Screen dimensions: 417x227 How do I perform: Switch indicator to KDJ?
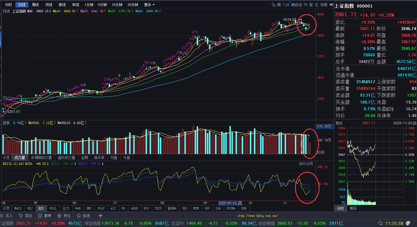coord(30,208)
